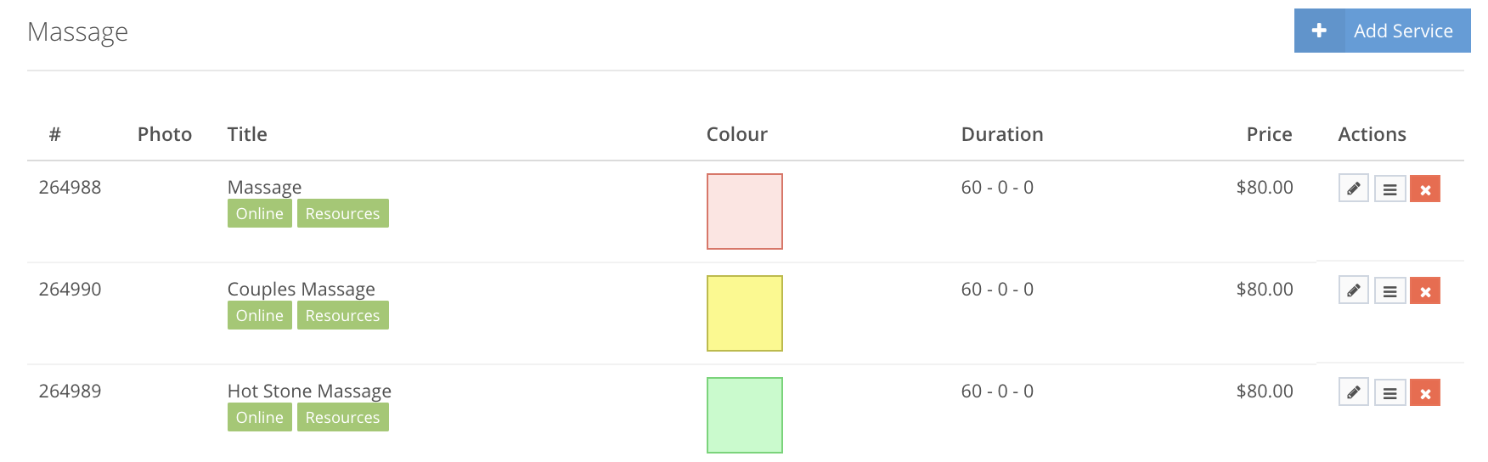Click the Online tag under Couples Massage
1488x462 pixels.
click(x=259, y=315)
